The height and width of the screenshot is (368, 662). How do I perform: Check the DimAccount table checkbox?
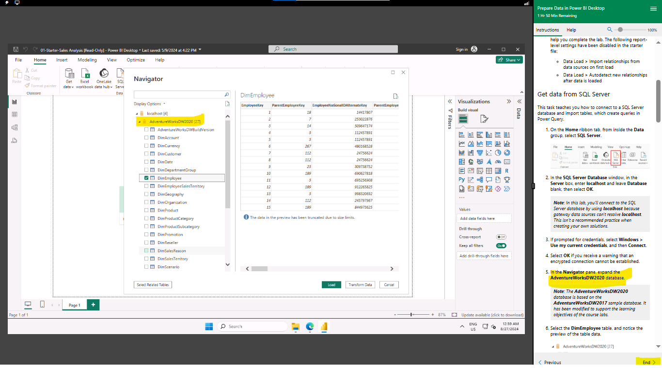point(146,138)
